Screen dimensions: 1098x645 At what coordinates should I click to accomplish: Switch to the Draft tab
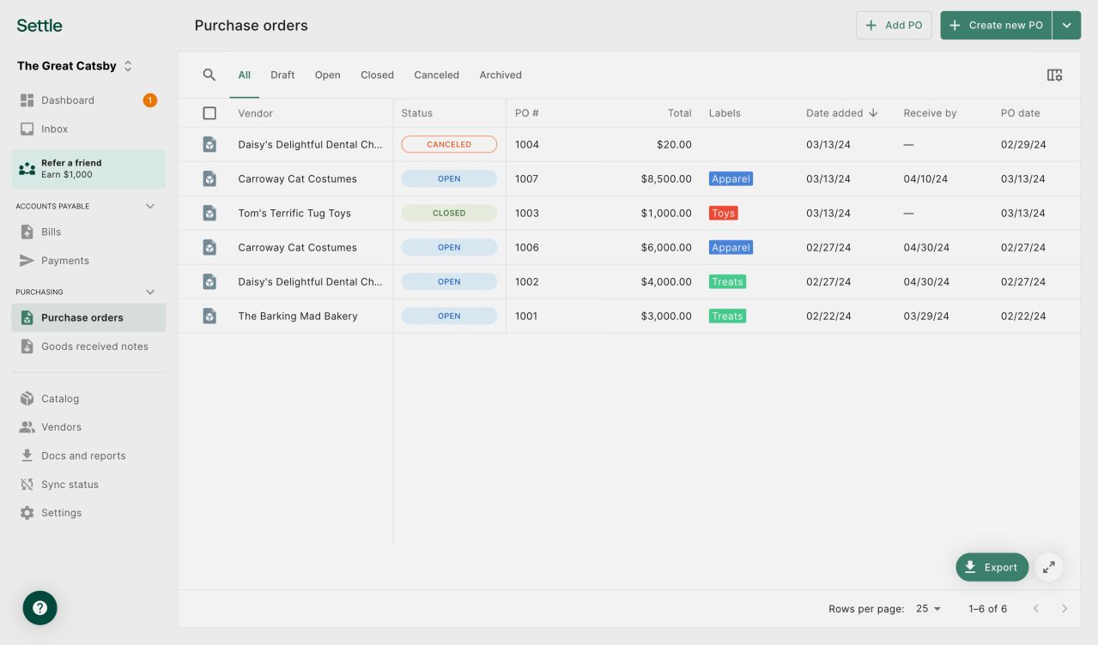coord(282,75)
